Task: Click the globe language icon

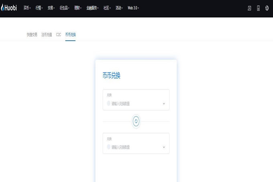Action: point(267,8)
